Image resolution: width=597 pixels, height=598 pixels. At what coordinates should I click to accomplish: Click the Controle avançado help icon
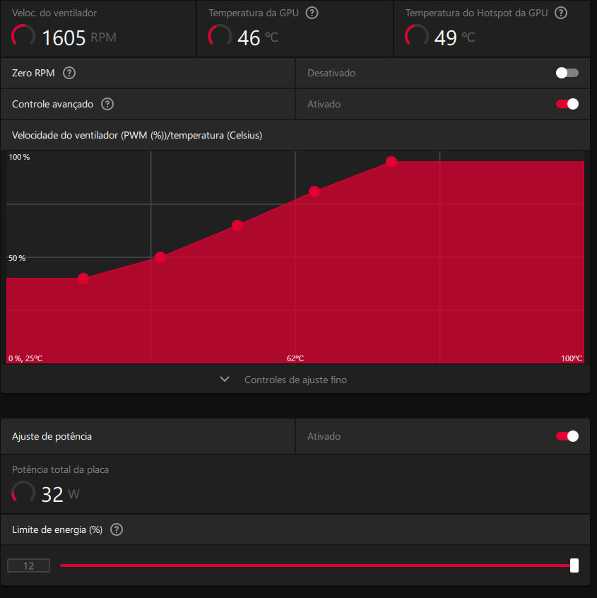tap(107, 104)
